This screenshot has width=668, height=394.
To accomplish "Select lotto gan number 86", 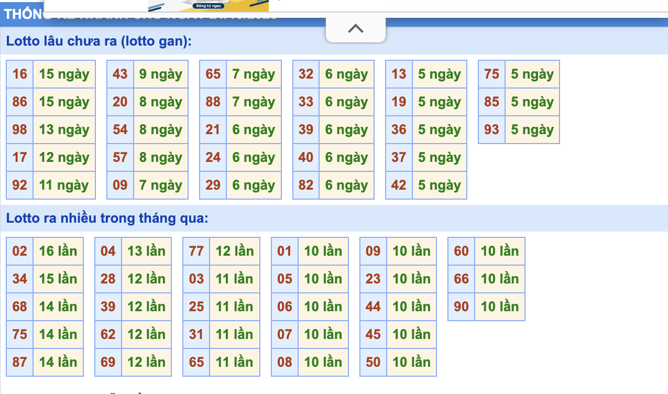I will coord(20,102).
